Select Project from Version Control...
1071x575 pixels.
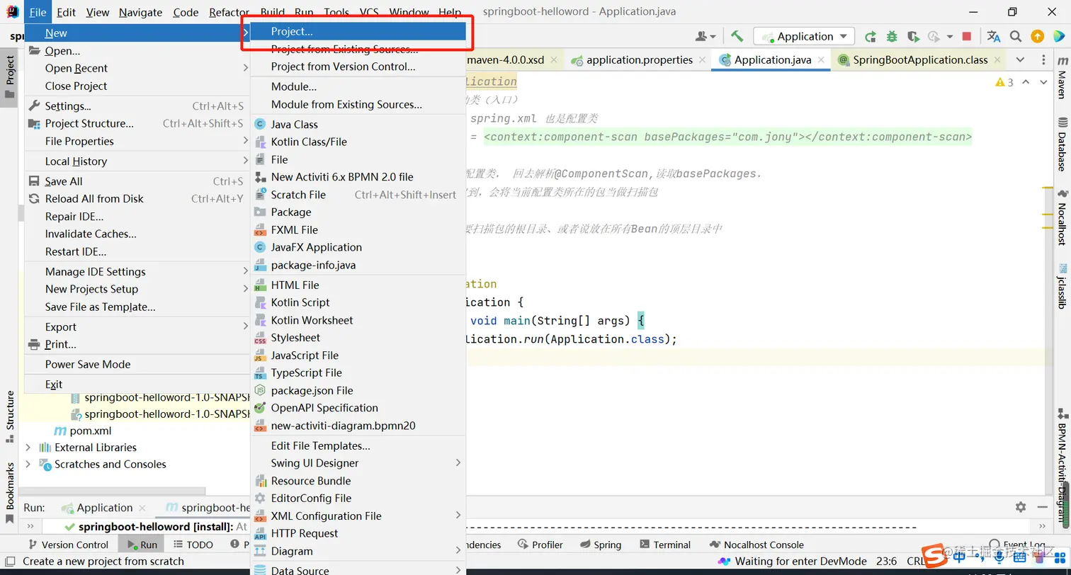pyautogui.click(x=358, y=67)
